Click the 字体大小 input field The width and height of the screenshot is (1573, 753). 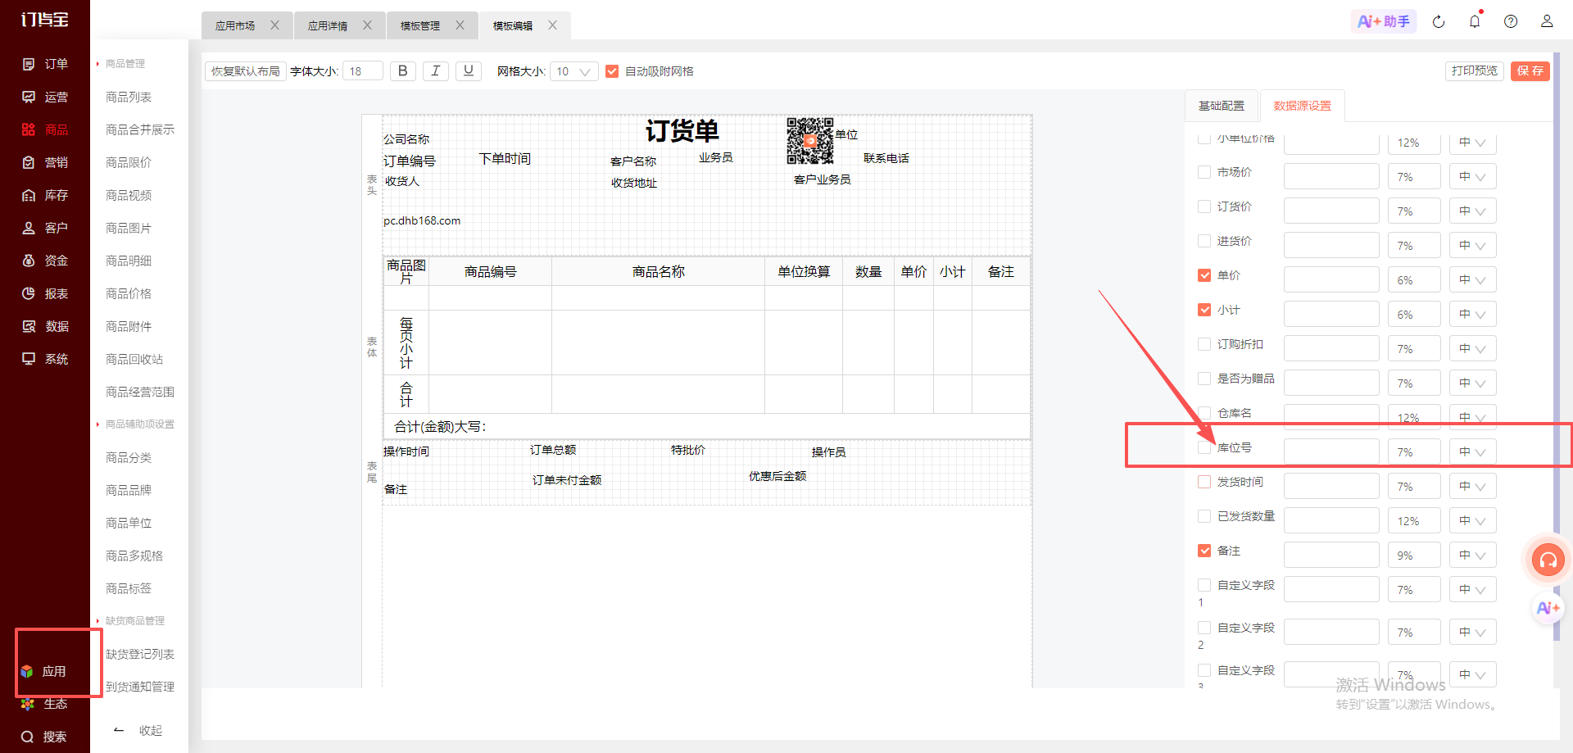tap(363, 71)
